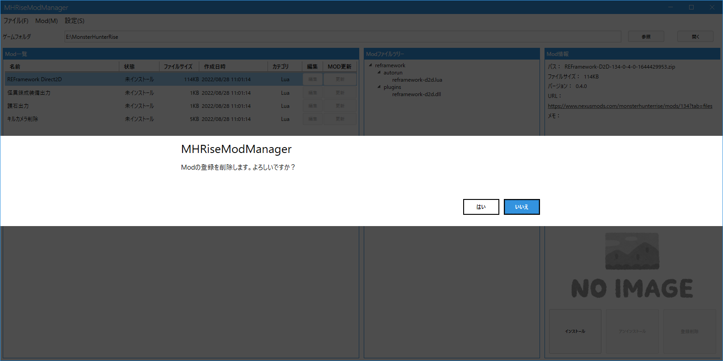Click 更新 button for REFramework Direct2D

340,79
